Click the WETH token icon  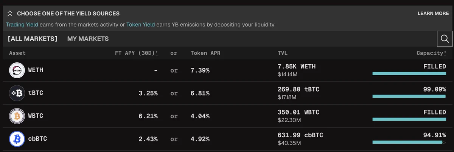point(17,70)
